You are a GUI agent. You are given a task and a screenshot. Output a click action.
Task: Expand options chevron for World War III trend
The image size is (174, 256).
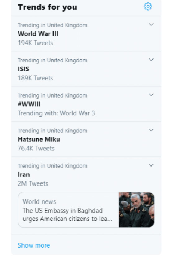(x=151, y=25)
